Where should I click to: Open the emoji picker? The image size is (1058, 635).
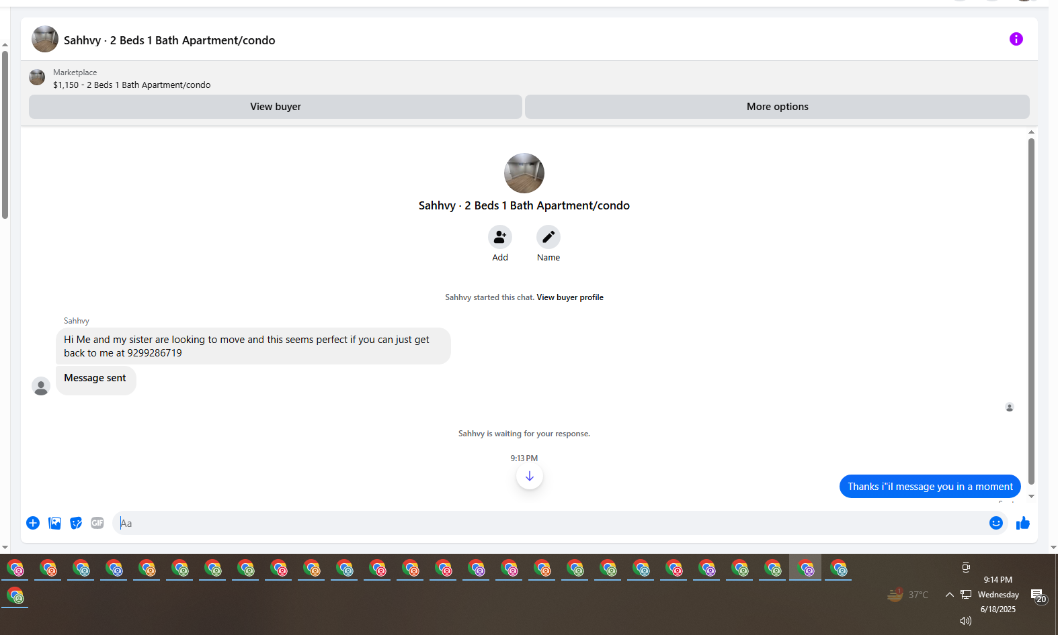[995, 523]
